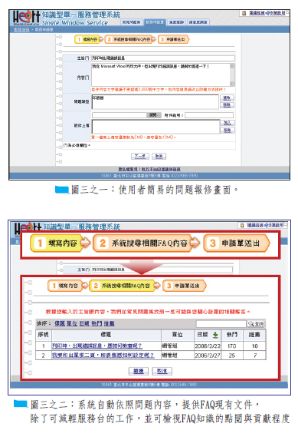The width and height of the screenshot is (298, 440).
Task: Select the large enlarged step 3 badge 申請單送出
Action: pyautogui.click(x=237, y=243)
